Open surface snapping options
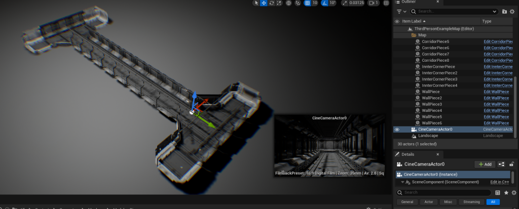Screen dimensions: 519x209 point(298,3)
